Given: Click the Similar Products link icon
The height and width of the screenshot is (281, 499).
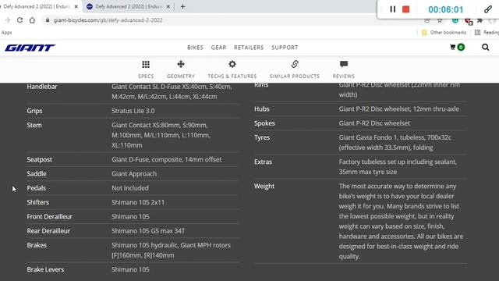Looking at the screenshot, I should point(295,64).
